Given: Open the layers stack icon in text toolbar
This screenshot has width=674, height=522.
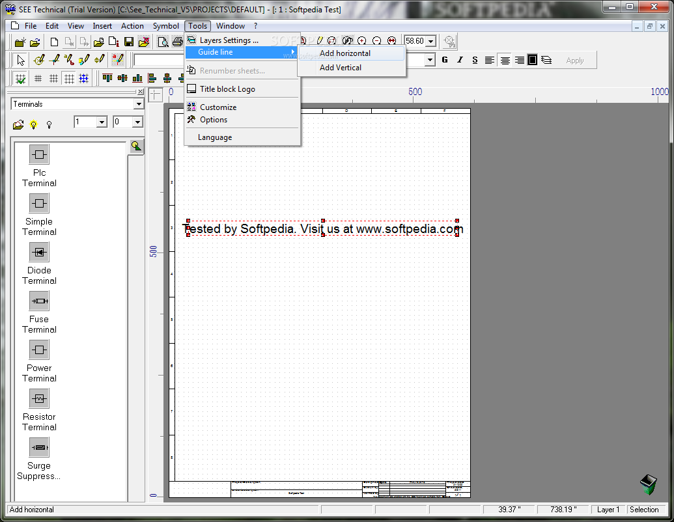Looking at the screenshot, I should (546, 60).
